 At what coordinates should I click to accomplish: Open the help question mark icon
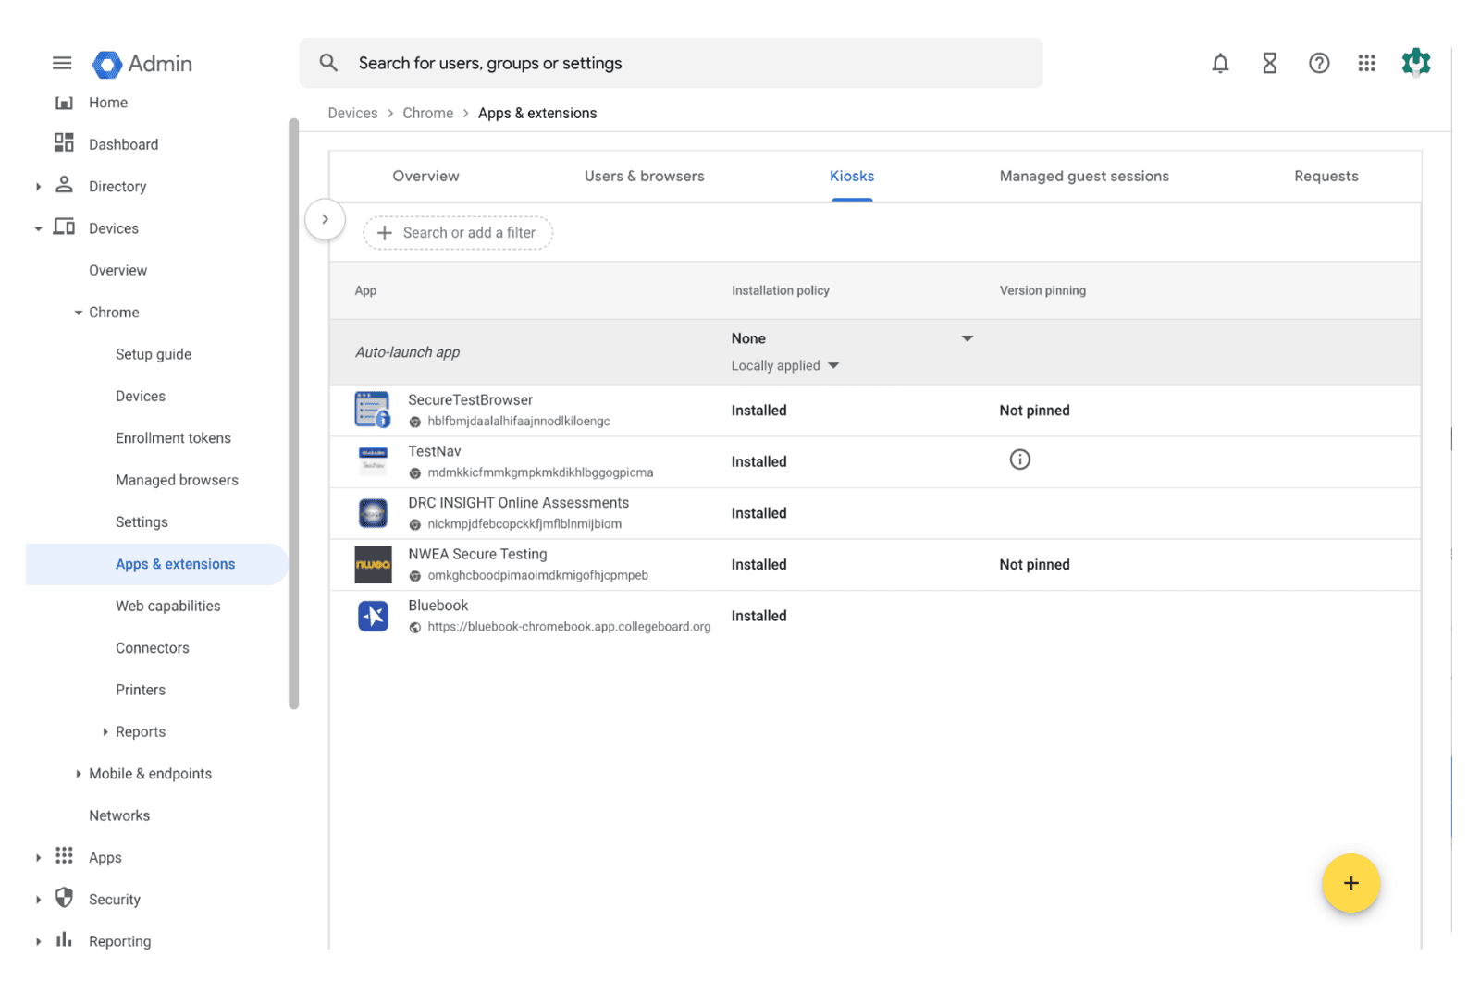1318,63
